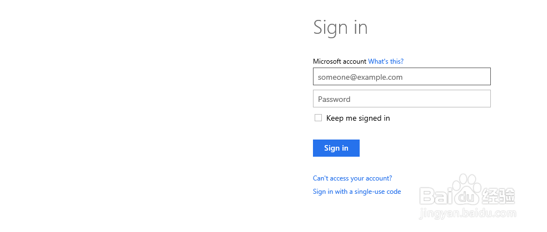The height and width of the screenshot is (232, 547).
Task: Click the "Microsoft account" label text
Action: point(340,61)
